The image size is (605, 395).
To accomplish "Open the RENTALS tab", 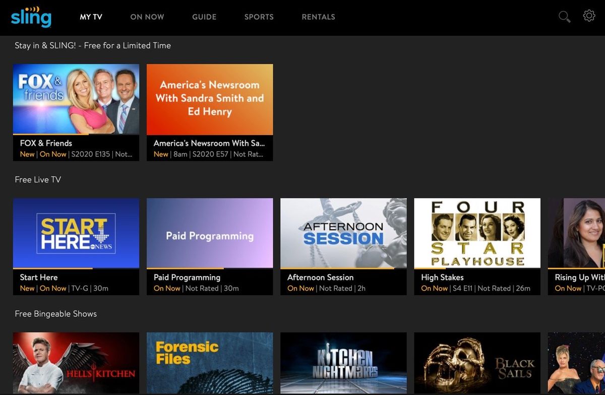I will (x=318, y=17).
